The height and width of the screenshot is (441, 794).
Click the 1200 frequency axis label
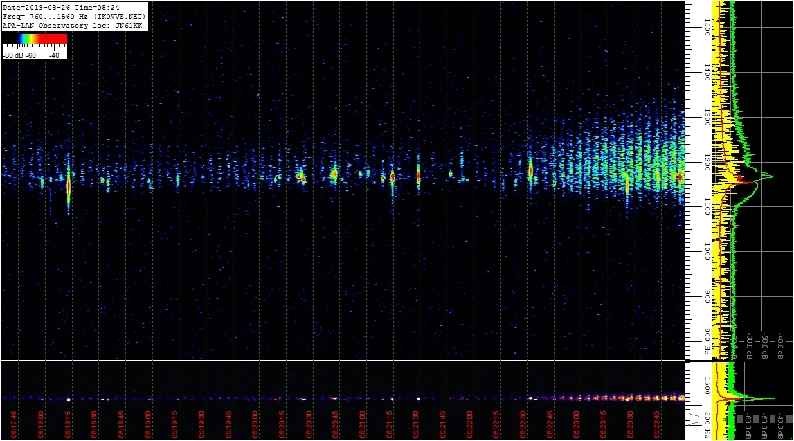tap(707, 162)
